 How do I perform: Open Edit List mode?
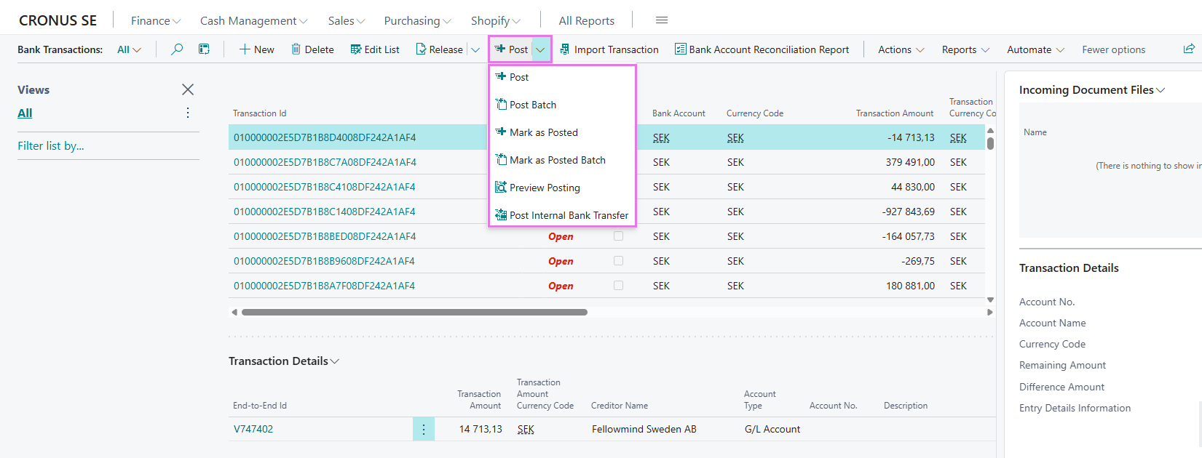(x=375, y=49)
